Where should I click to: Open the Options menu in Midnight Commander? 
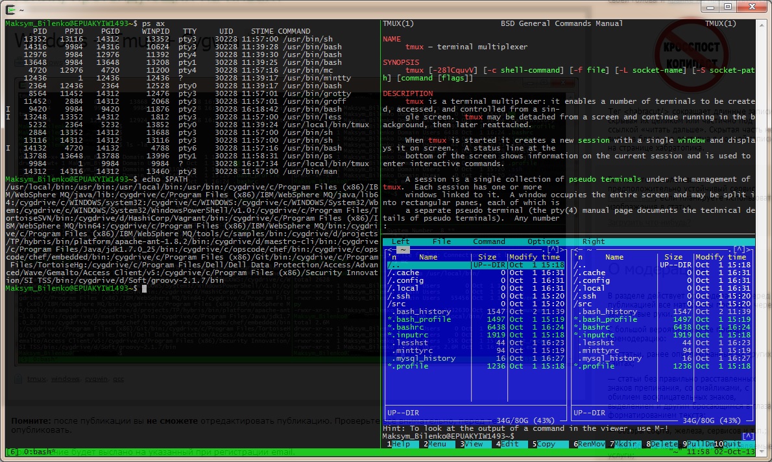(543, 241)
